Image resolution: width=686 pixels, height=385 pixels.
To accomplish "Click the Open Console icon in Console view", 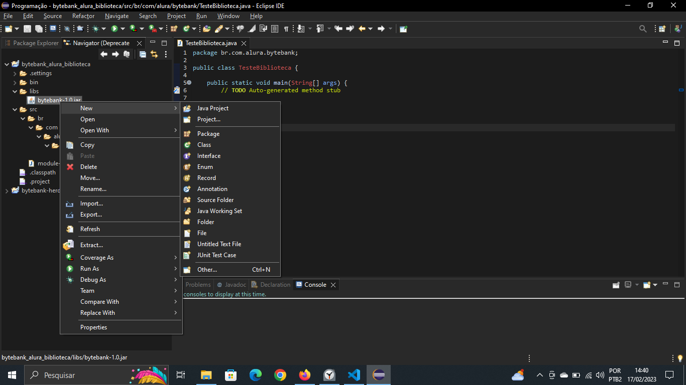I will 647,285.
